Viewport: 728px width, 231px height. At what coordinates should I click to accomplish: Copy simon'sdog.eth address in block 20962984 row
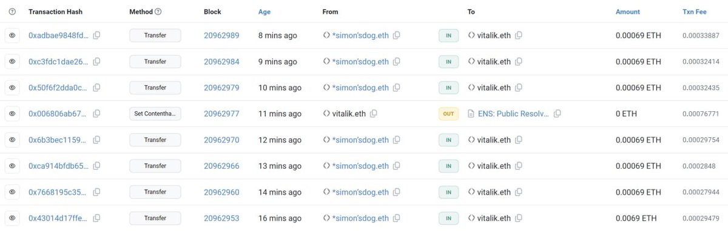coord(397,62)
